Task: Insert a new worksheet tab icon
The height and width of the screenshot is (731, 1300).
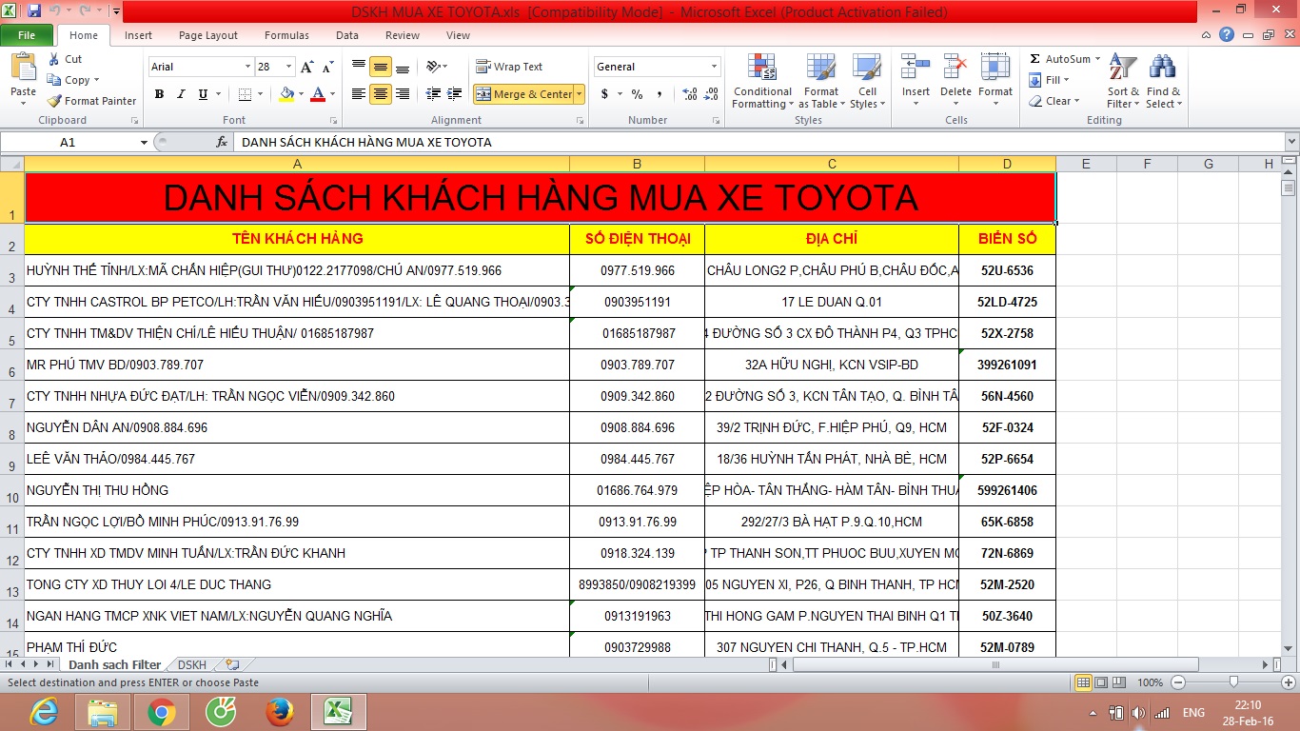Action: [x=231, y=664]
